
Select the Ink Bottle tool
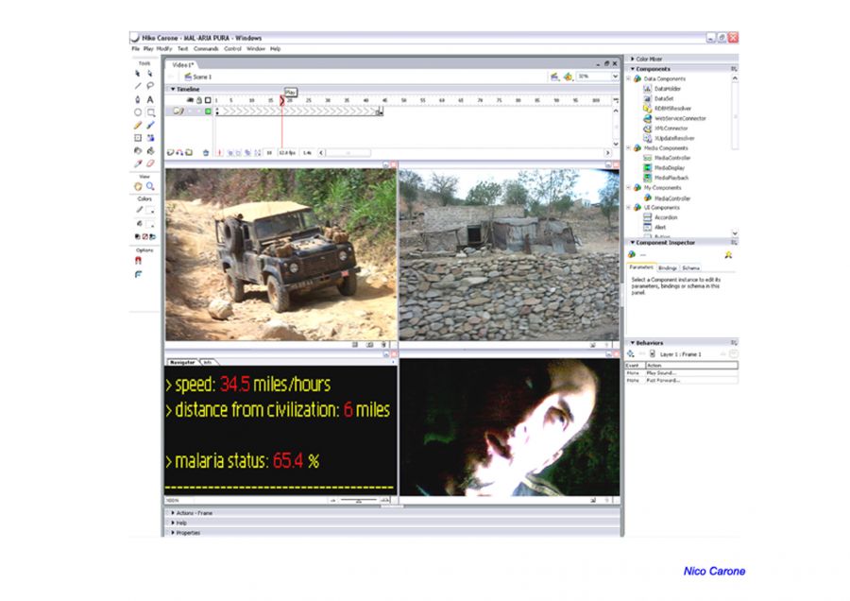[x=138, y=151]
